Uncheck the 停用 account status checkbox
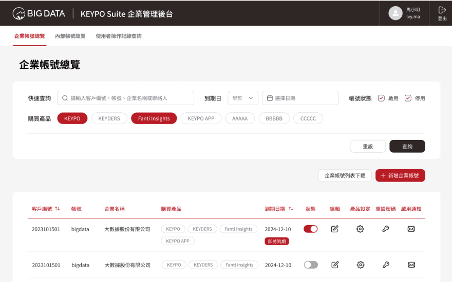 (x=408, y=98)
